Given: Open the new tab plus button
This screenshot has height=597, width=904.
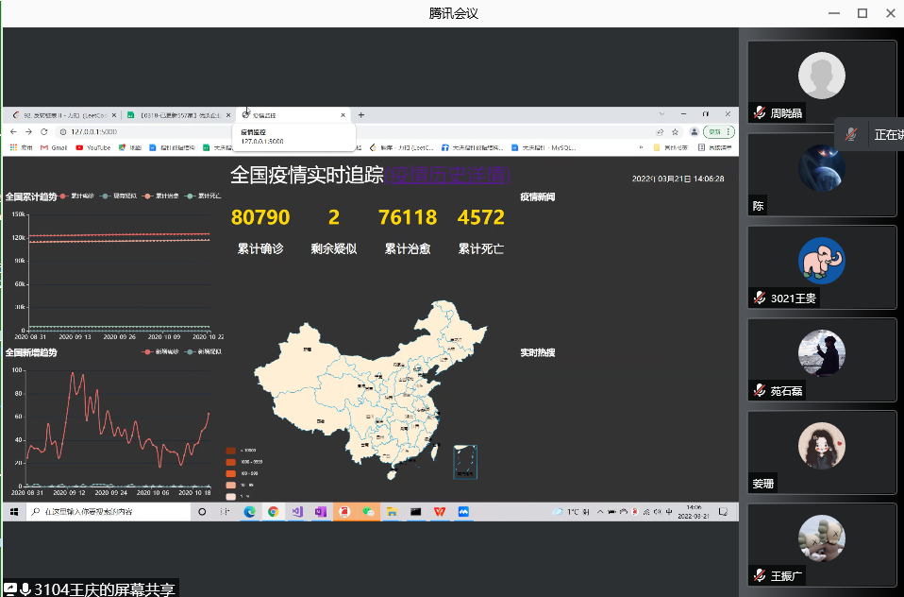Looking at the screenshot, I should coord(361,114).
